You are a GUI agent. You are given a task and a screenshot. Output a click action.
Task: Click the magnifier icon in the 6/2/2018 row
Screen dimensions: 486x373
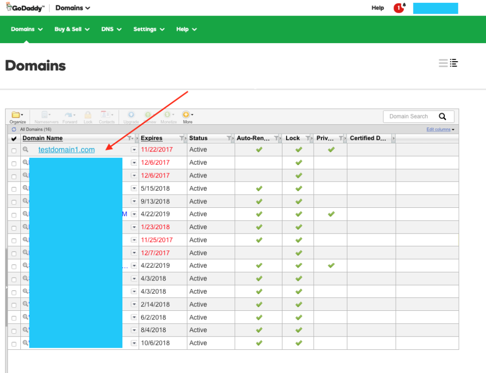tap(26, 317)
